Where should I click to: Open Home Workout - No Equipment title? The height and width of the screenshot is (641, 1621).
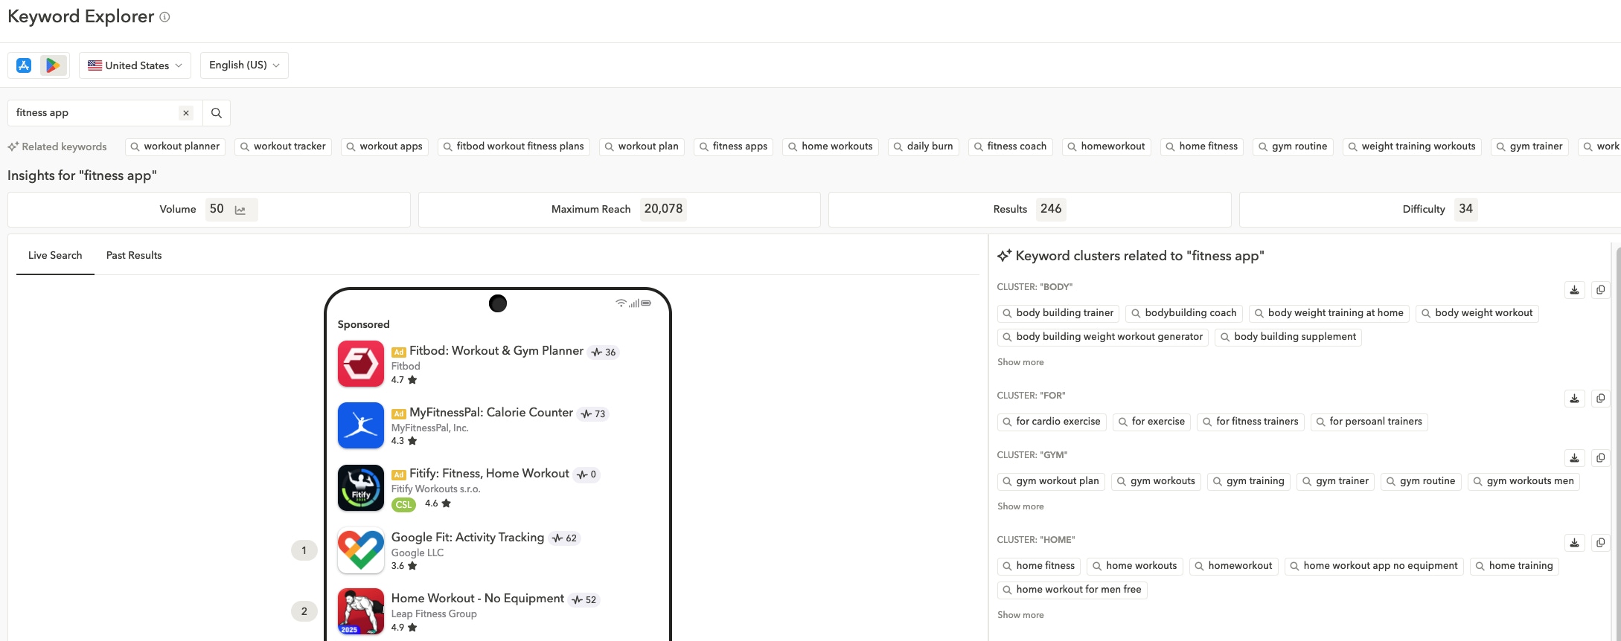pyautogui.click(x=478, y=599)
